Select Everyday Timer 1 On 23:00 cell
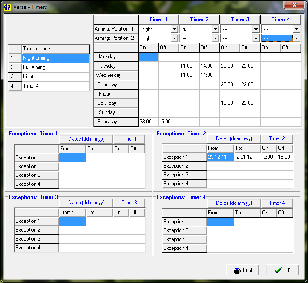 click(148, 122)
